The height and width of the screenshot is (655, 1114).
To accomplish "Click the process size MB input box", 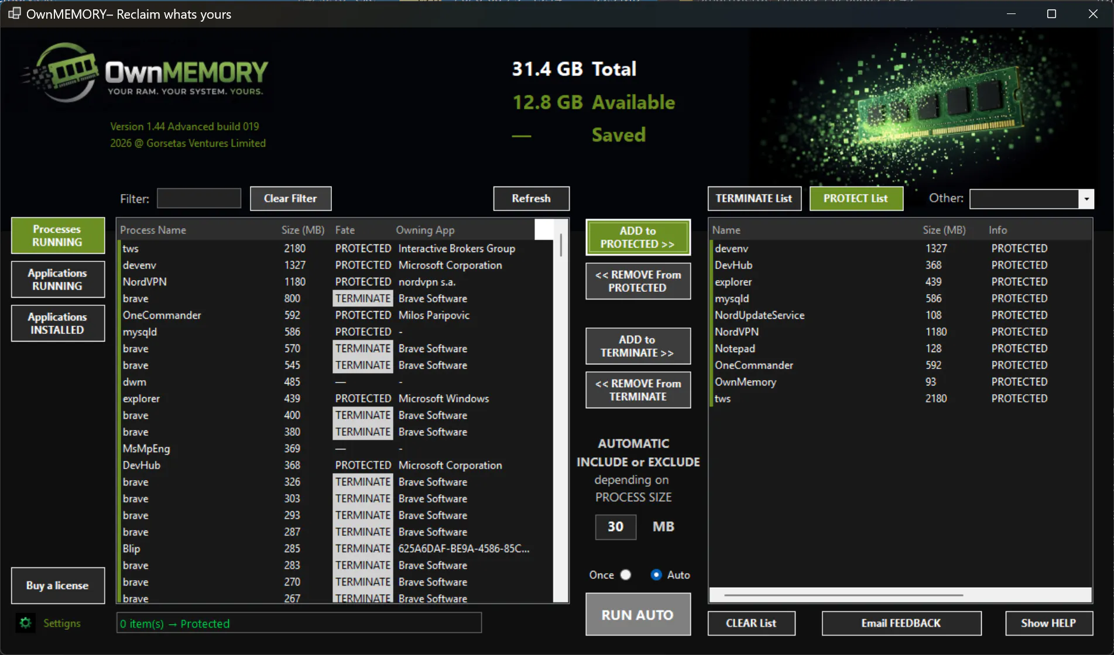I will (x=615, y=527).
